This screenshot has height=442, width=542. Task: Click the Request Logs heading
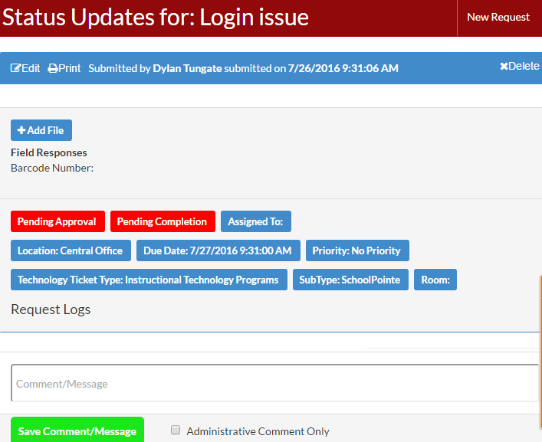click(51, 309)
